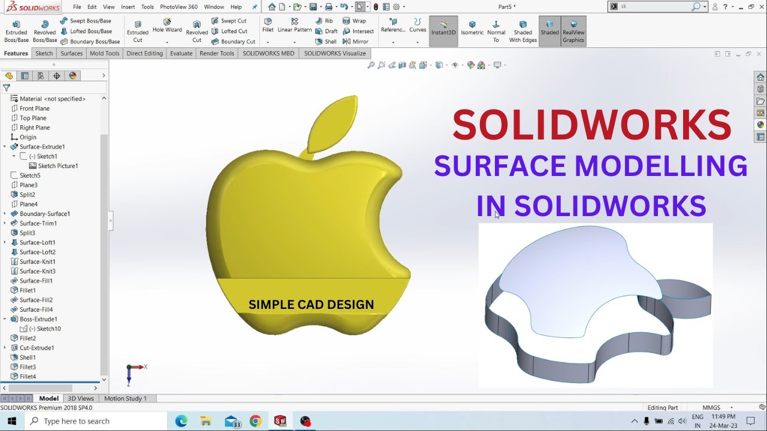This screenshot has height=431, width=767.
Task: Start the Linear Pattern tool
Action: pyautogui.click(x=295, y=25)
